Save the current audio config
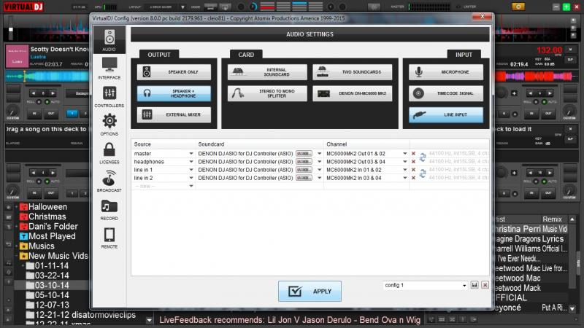This screenshot has height=328, width=584. click(474, 285)
